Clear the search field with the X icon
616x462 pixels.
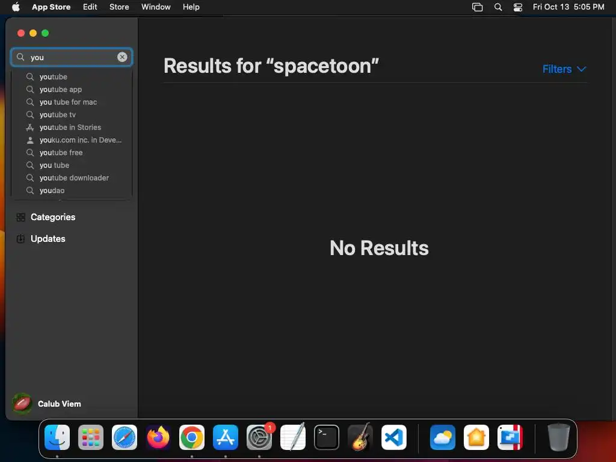click(122, 57)
